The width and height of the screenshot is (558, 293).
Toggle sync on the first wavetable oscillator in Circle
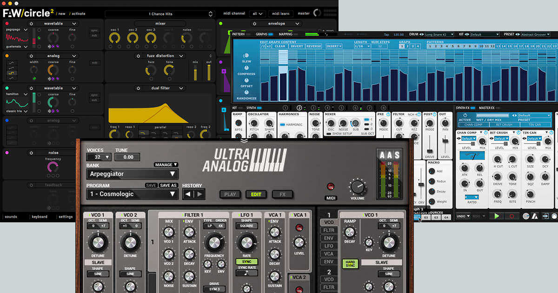pos(94,30)
